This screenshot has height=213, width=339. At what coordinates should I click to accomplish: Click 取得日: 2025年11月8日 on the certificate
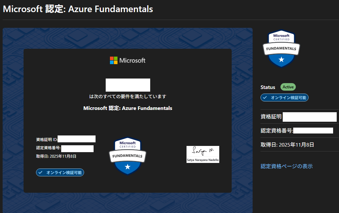tap(56, 156)
